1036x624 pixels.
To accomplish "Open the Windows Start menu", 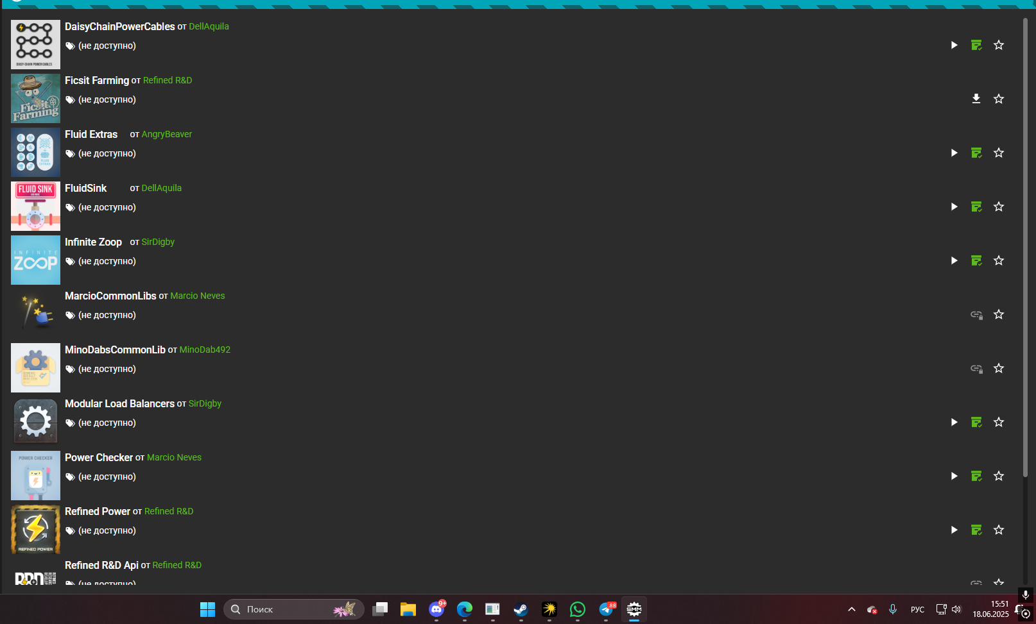I will pyautogui.click(x=207, y=609).
